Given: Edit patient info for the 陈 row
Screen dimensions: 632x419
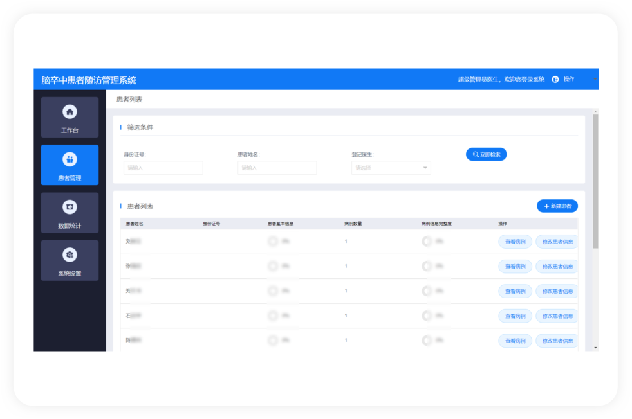Looking at the screenshot, I should [x=557, y=341].
